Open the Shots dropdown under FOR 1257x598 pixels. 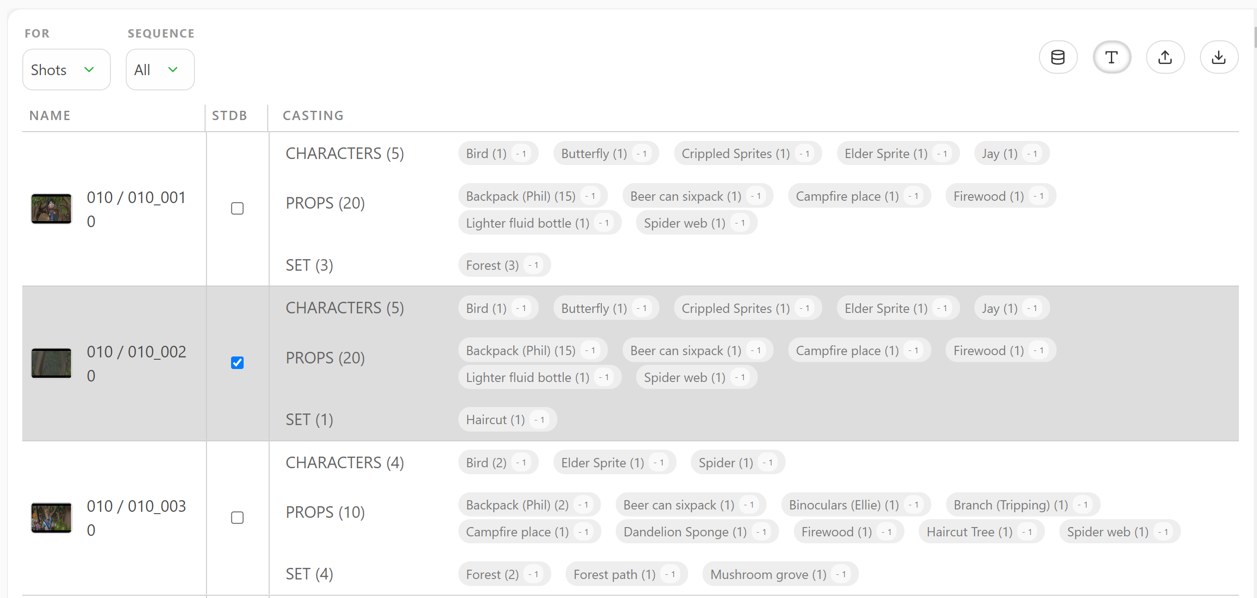pyautogui.click(x=66, y=70)
